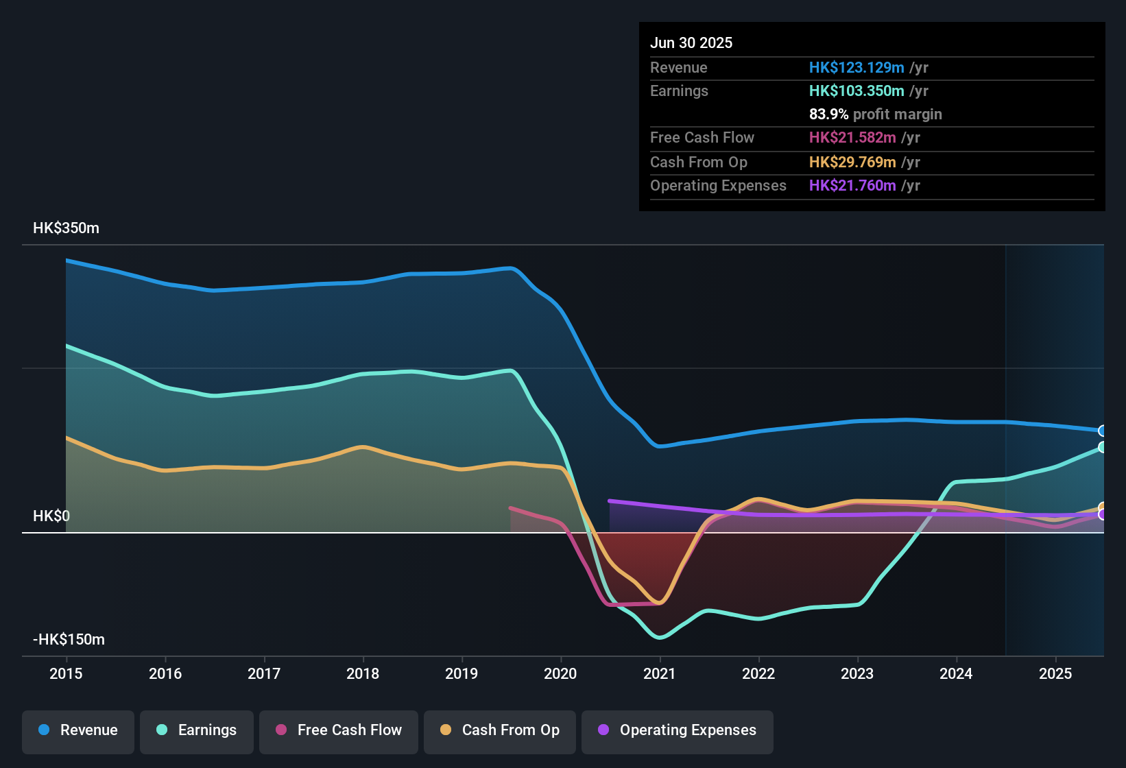Viewport: 1126px width, 768px height.
Task: Toggle the Revenue series visibility
Action: [77, 730]
